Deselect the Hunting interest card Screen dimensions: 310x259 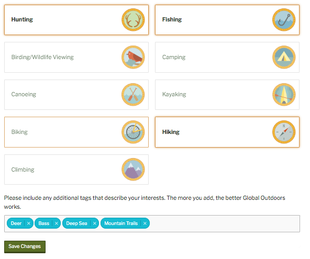pyautogui.click(x=76, y=20)
